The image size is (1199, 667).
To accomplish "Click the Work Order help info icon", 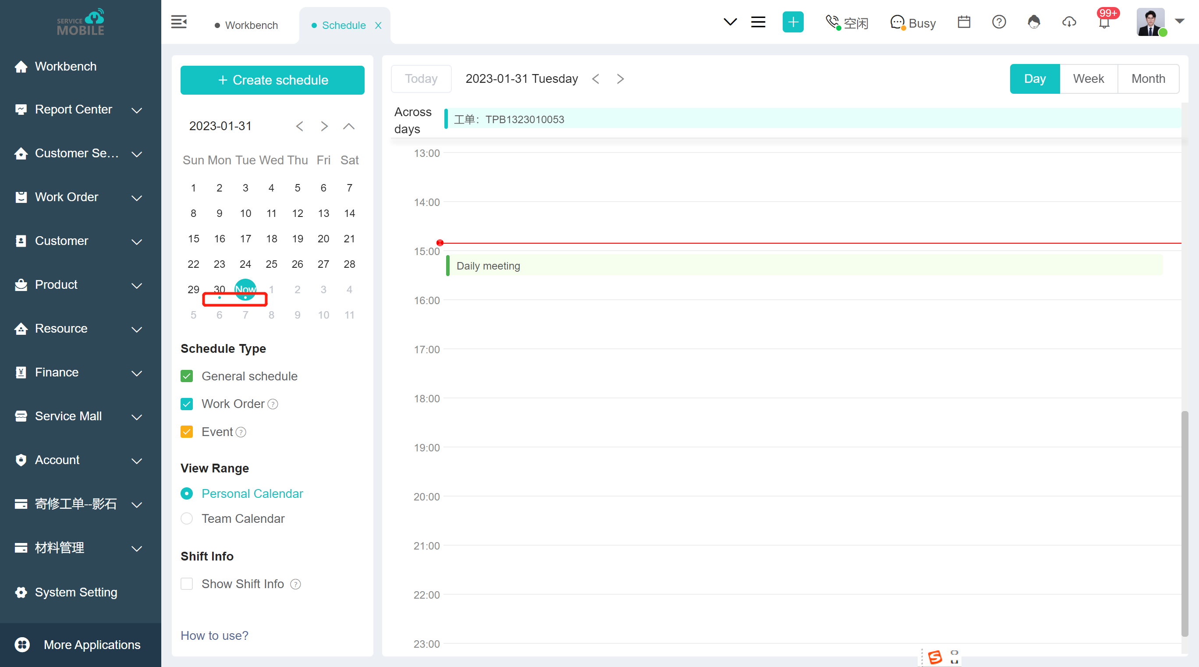I will pos(273,404).
